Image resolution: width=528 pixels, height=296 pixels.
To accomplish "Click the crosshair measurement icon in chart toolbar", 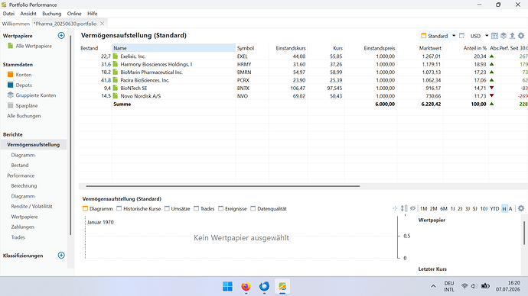I will pos(395,208).
